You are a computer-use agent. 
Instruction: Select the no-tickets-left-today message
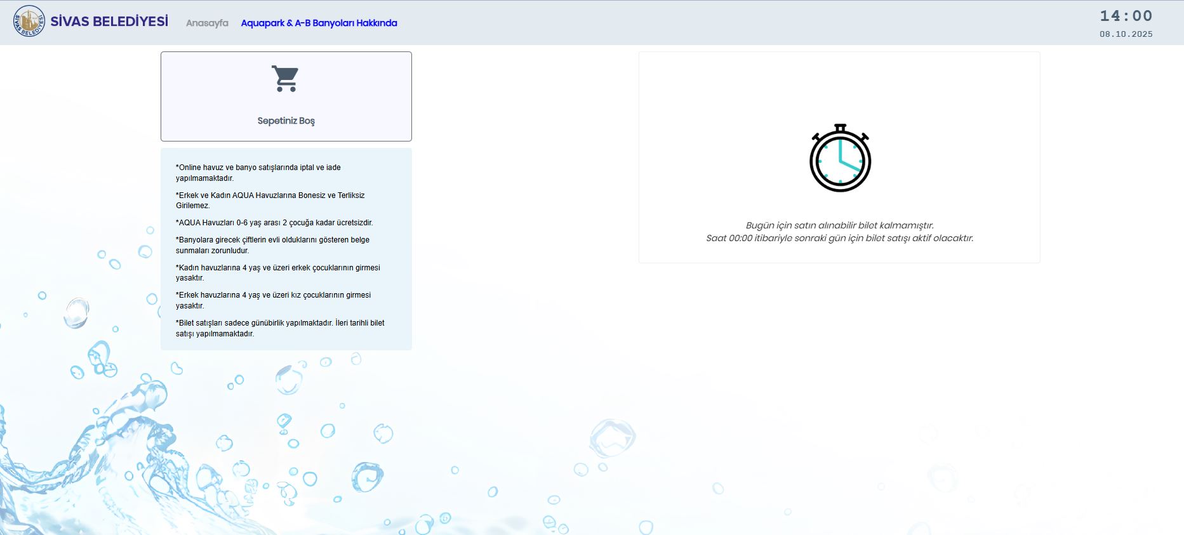point(839,225)
